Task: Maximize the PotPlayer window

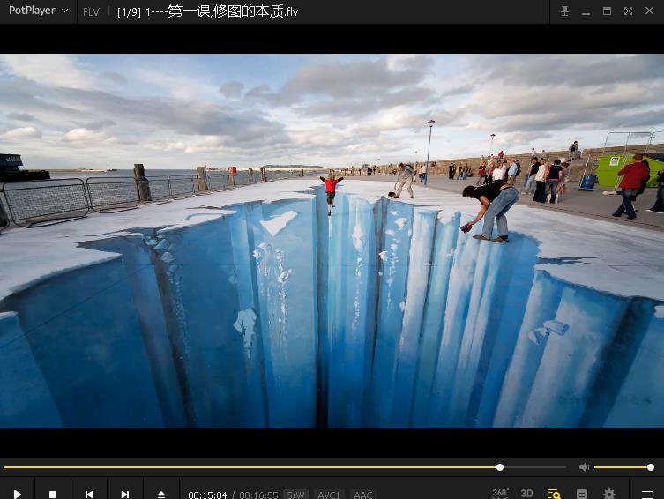Action: coord(607,11)
